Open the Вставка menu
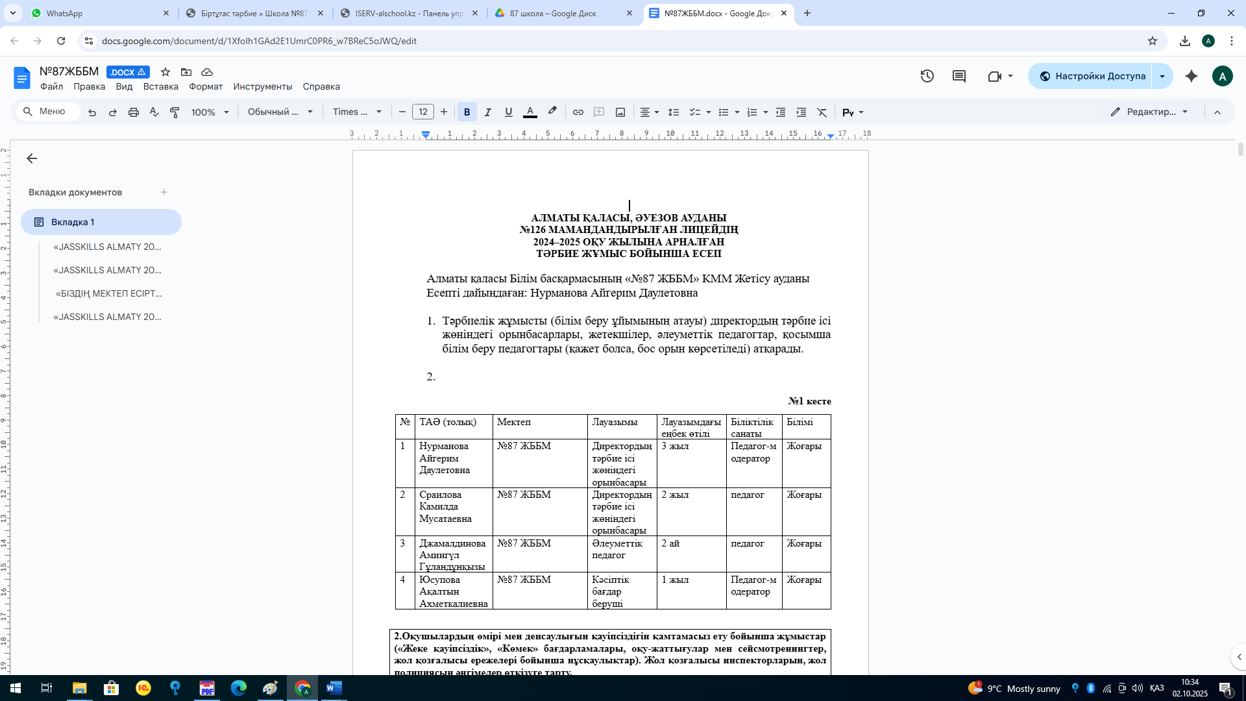This screenshot has width=1246, height=701. pos(160,86)
